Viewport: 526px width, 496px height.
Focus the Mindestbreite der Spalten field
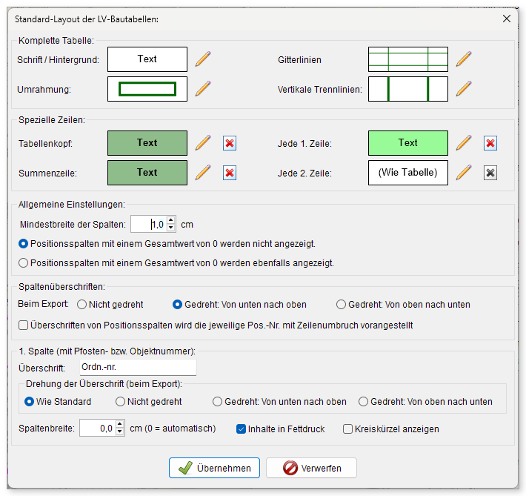[148, 224]
